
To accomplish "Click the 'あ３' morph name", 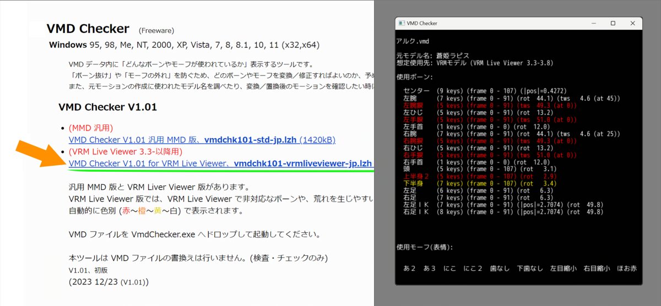I will [430, 269].
